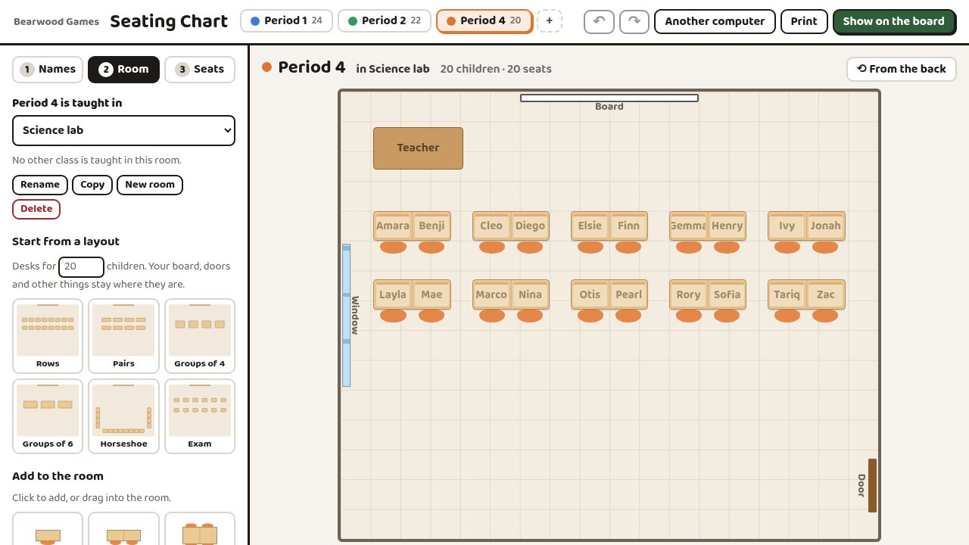Click the undo arrow button
Screen dimensions: 969x545
[x=599, y=21]
